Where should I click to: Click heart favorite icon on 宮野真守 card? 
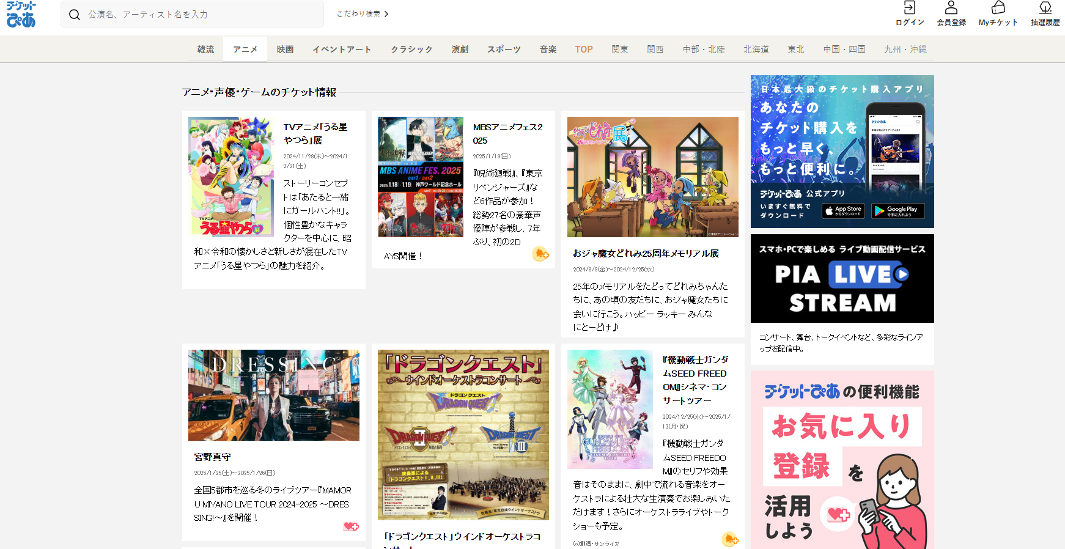351,526
